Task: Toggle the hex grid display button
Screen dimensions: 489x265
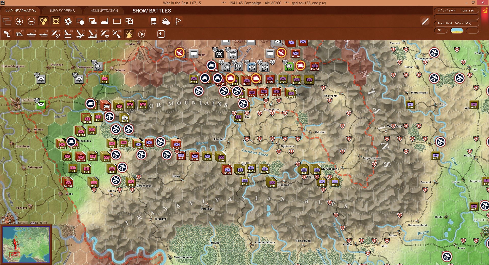Action: 44,21
